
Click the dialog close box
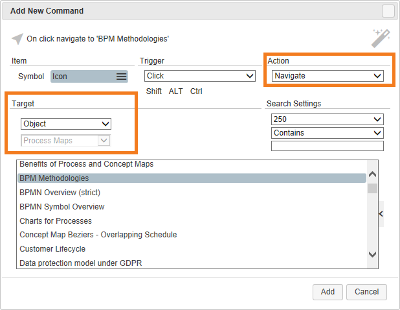click(388, 11)
